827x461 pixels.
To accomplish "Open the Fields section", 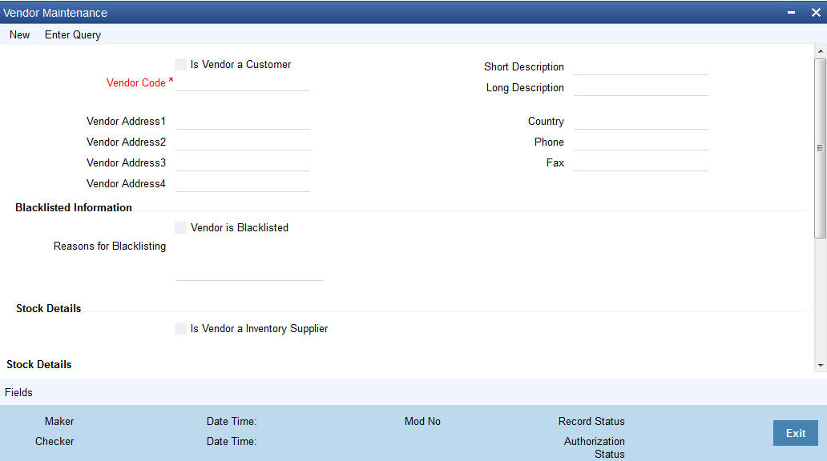I will pos(18,392).
